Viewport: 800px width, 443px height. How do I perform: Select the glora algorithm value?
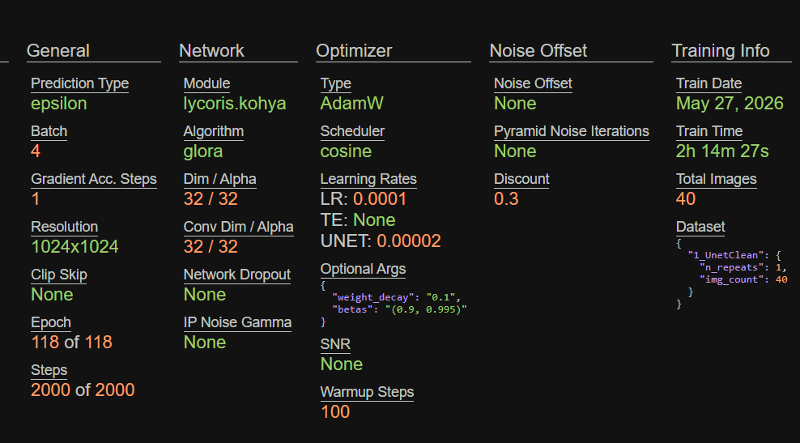click(203, 151)
